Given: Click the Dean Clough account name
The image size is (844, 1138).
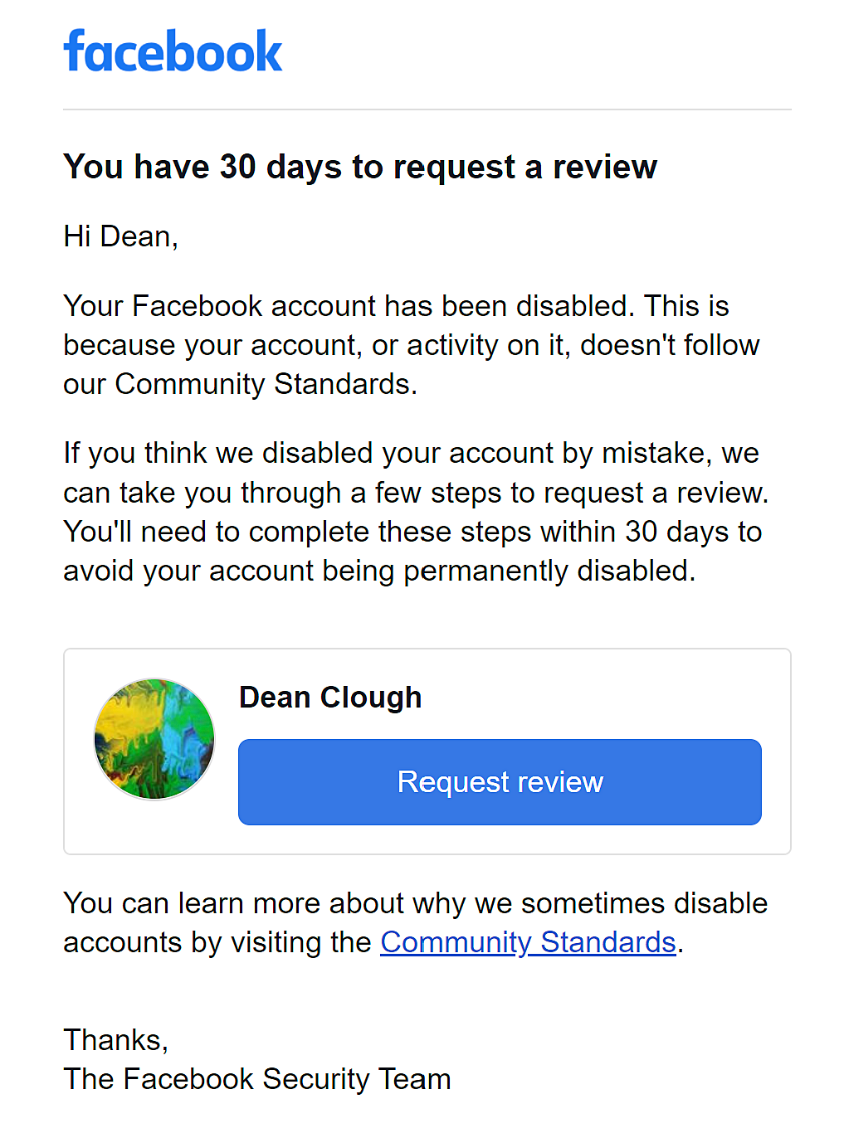Looking at the screenshot, I should coord(330,698).
